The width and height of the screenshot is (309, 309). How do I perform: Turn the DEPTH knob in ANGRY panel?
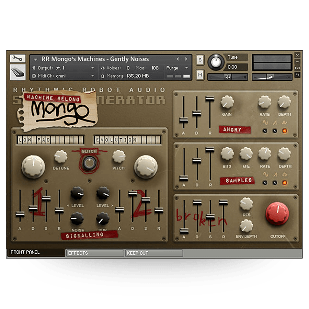(284, 102)
